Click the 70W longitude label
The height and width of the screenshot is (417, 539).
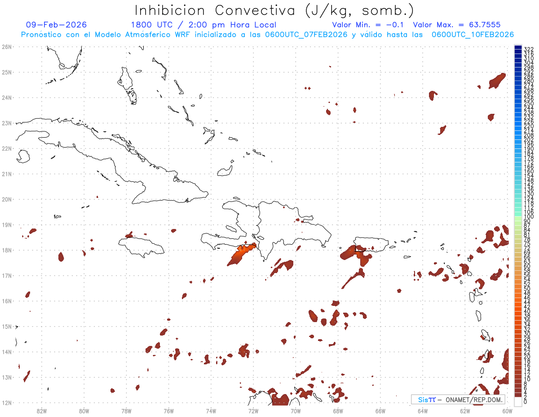click(x=296, y=411)
